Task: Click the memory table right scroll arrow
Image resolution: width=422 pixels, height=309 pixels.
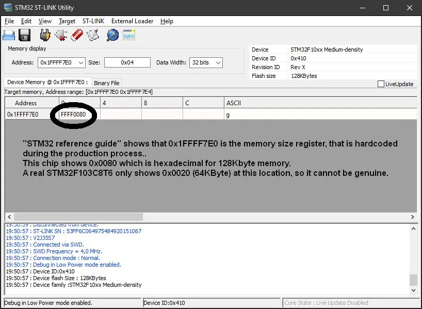Action: coord(413,217)
